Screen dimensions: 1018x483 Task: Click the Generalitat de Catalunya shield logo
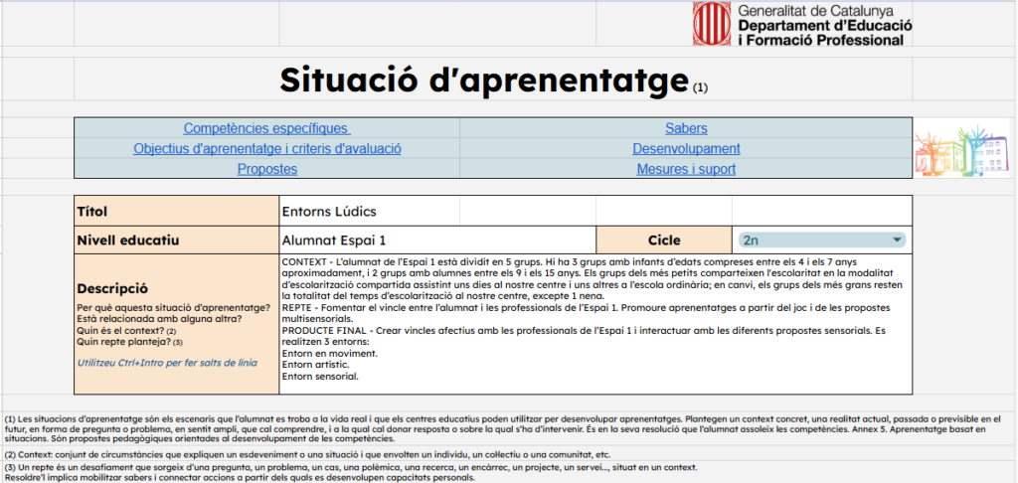(709, 24)
